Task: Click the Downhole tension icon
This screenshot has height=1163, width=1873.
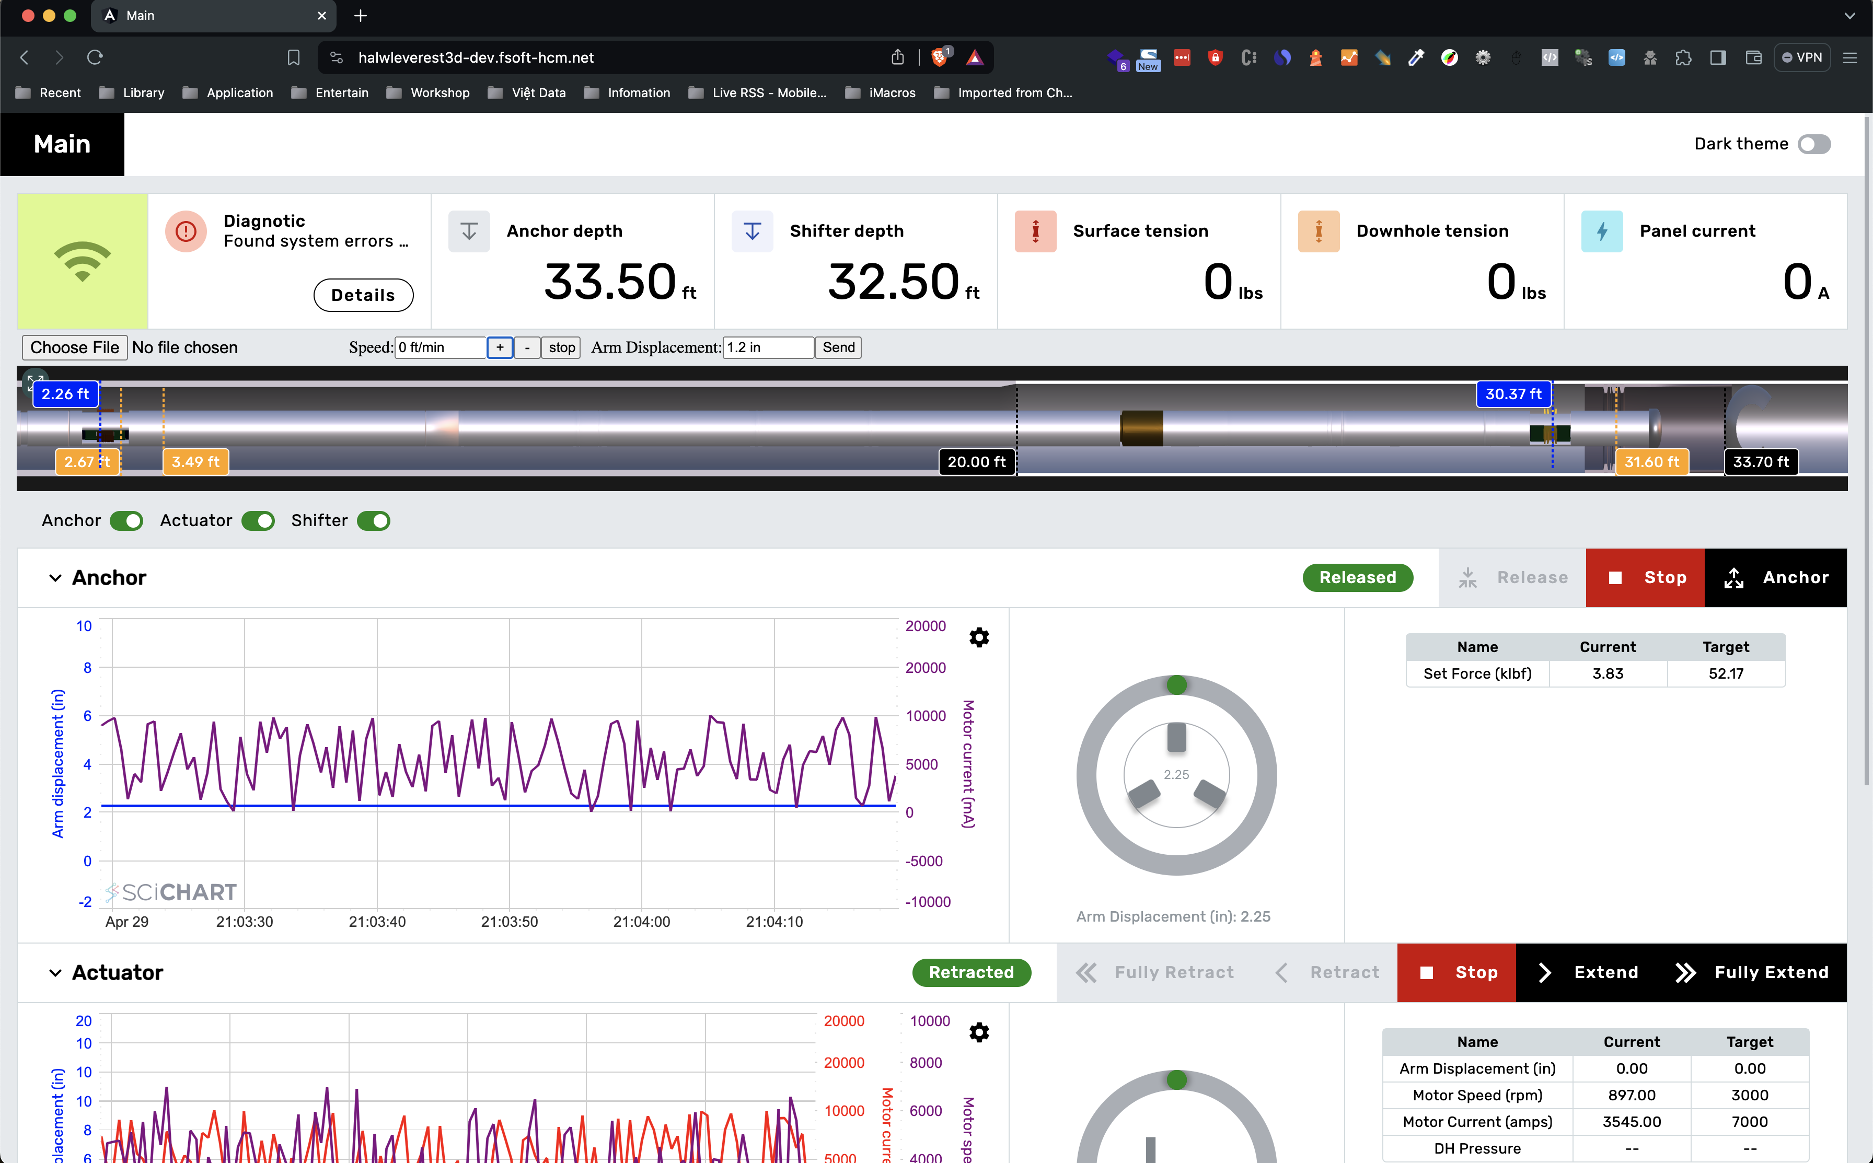Action: tap(1317, 231)
